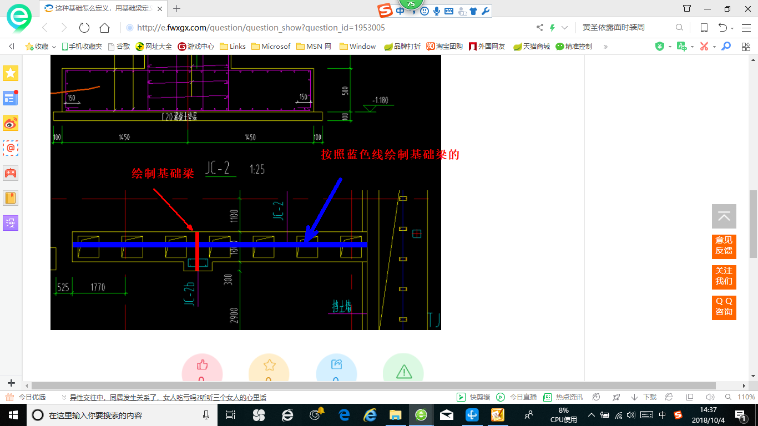
Task: Open the 谷歌 bookmark
Action: coord(119,47)
